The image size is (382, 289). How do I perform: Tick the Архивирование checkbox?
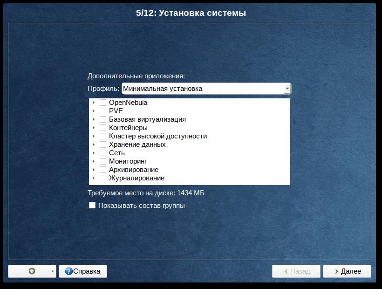click(103, 170)
